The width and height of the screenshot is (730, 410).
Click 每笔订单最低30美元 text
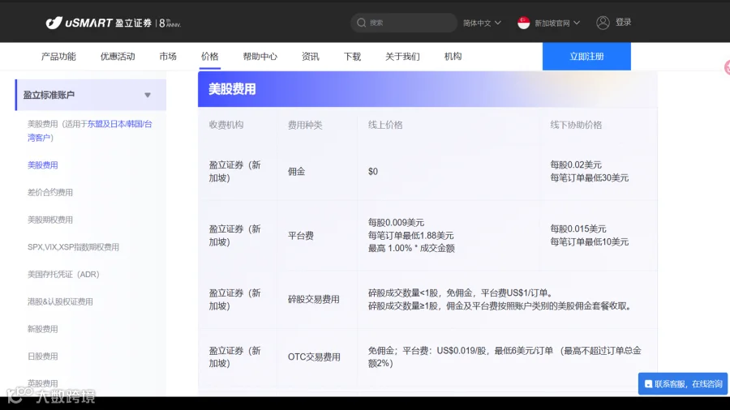590,177
